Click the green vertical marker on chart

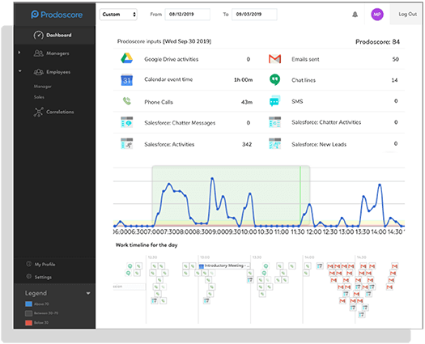(x=300, y=196)
